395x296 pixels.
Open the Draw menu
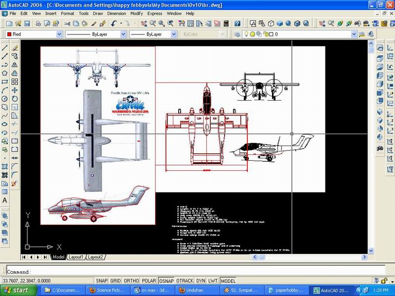pos(98,14)
